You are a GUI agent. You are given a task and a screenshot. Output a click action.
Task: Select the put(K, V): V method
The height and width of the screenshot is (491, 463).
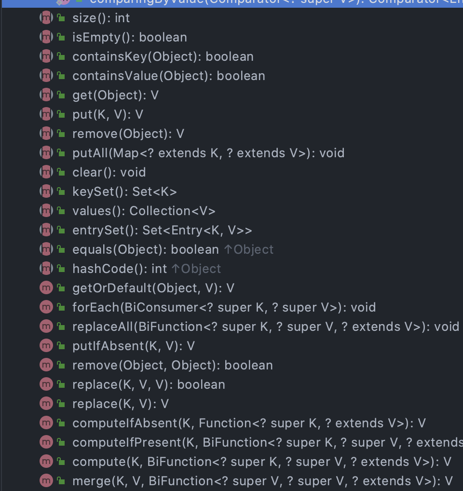point(108,115)
